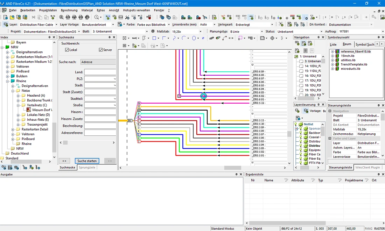Click the drawing canvas horizontal scrollbar thumb

point(233,168)
